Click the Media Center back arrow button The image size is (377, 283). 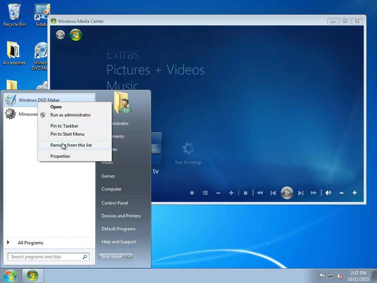pyautogui.click(x=60, y=35)
